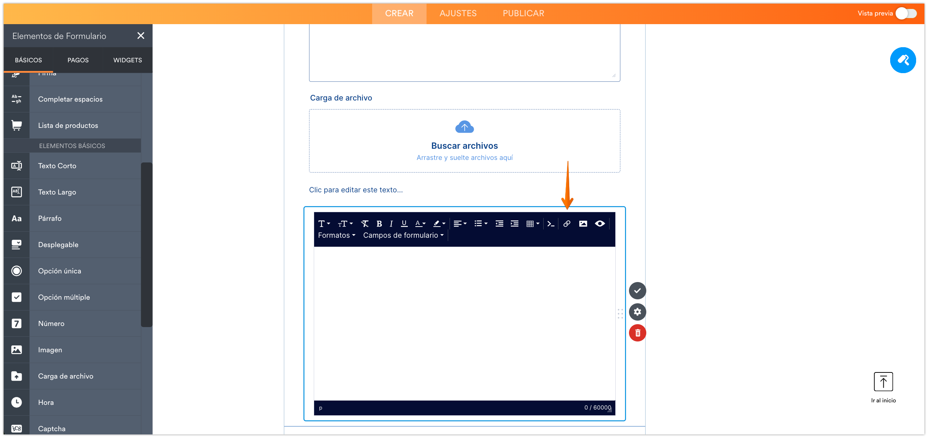Open the bullet list dropdown
This screenshot has height=438, width=928.
481,224
